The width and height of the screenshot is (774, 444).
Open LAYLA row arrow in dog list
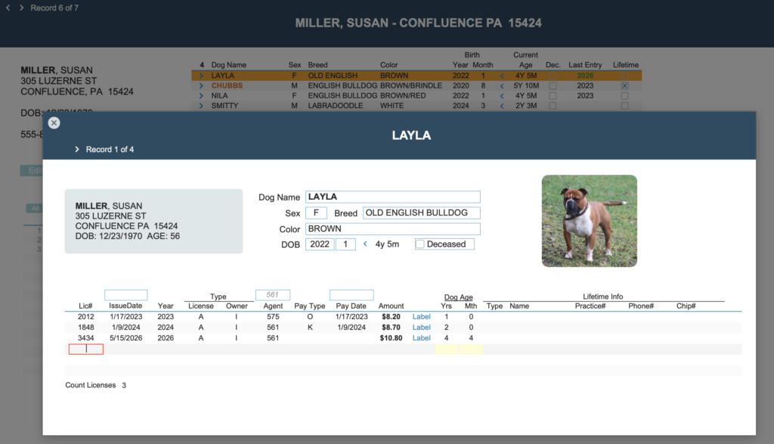(201, 76)
